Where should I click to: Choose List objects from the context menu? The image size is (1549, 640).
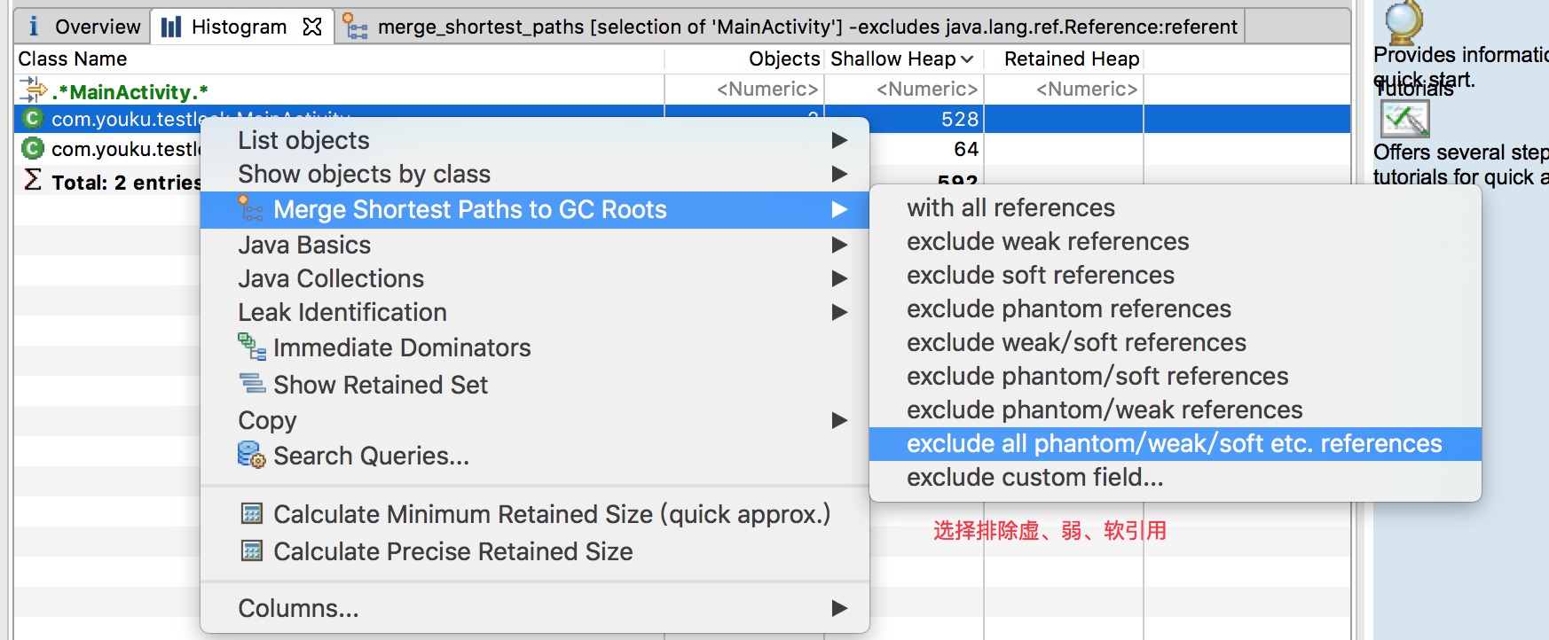[x=535, y=140]
